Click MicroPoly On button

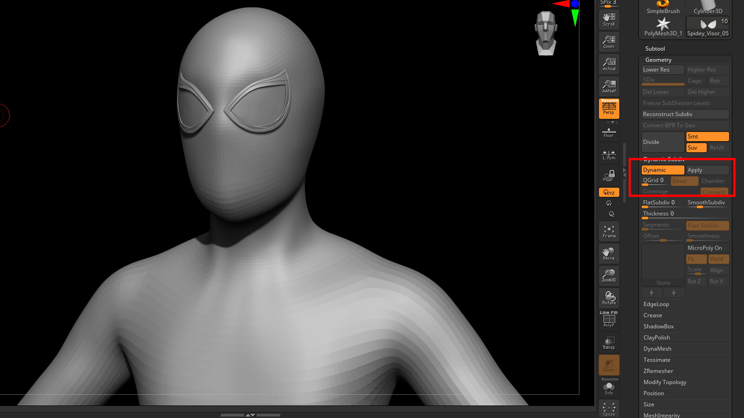(707, 248)
